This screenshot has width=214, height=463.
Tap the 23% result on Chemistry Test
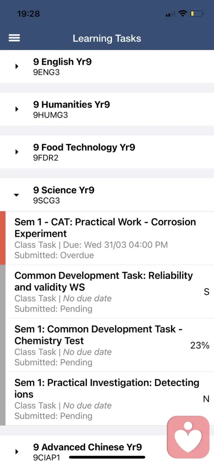[x=200, y=345]
